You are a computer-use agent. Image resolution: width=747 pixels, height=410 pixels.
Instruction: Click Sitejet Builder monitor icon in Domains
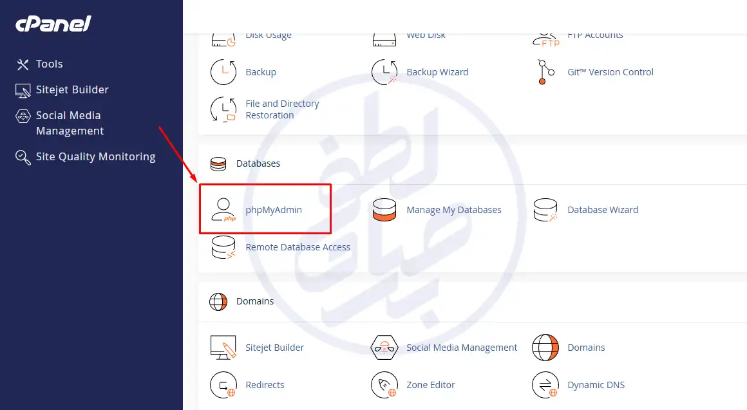223,347
